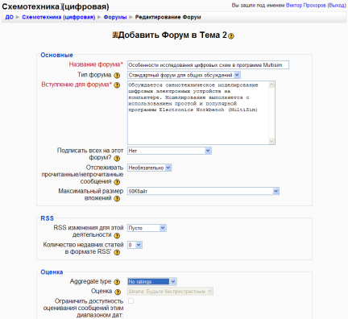Go to Форумы breadcrumb link
348x319 pixels.
point(115,17)
